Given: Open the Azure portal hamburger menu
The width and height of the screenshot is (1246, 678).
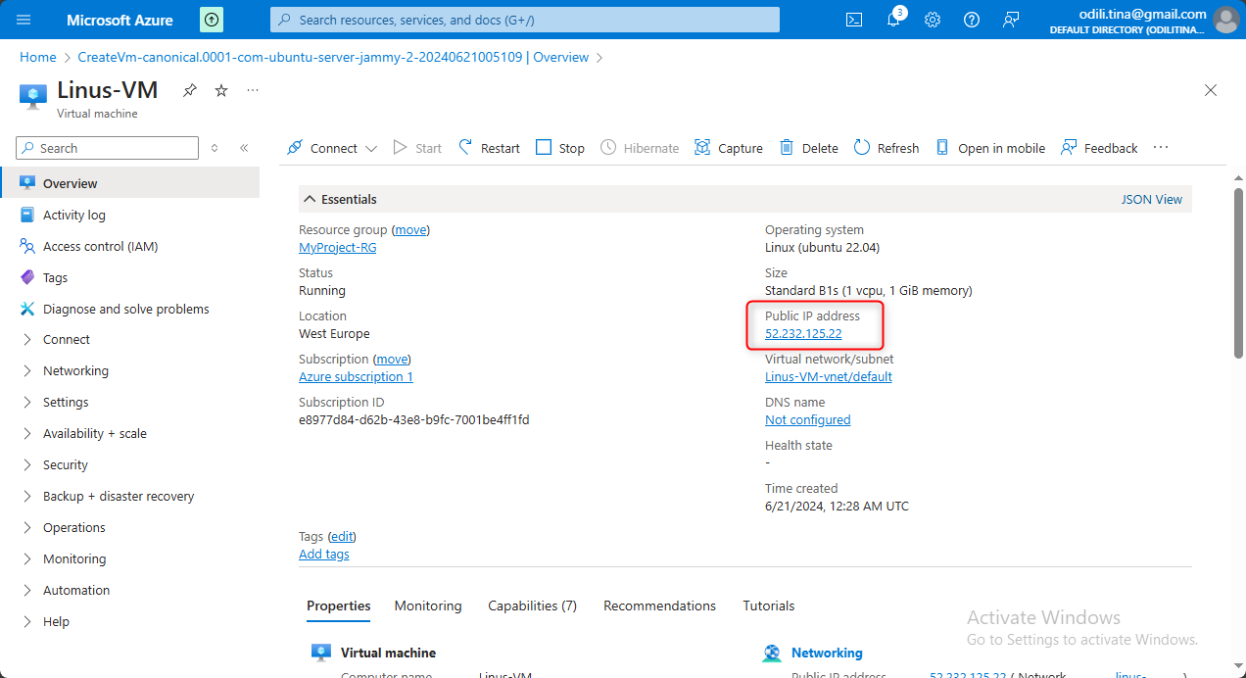Looking at the screenshot, I should (x=24, y=20).
